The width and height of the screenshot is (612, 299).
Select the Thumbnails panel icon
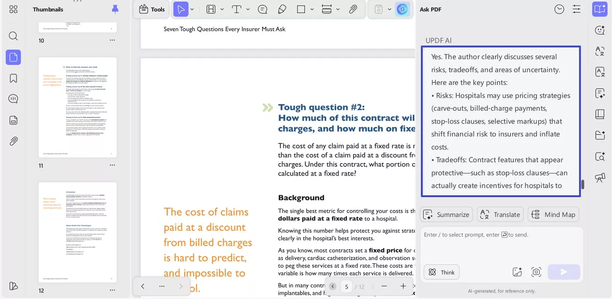point(13,57)
